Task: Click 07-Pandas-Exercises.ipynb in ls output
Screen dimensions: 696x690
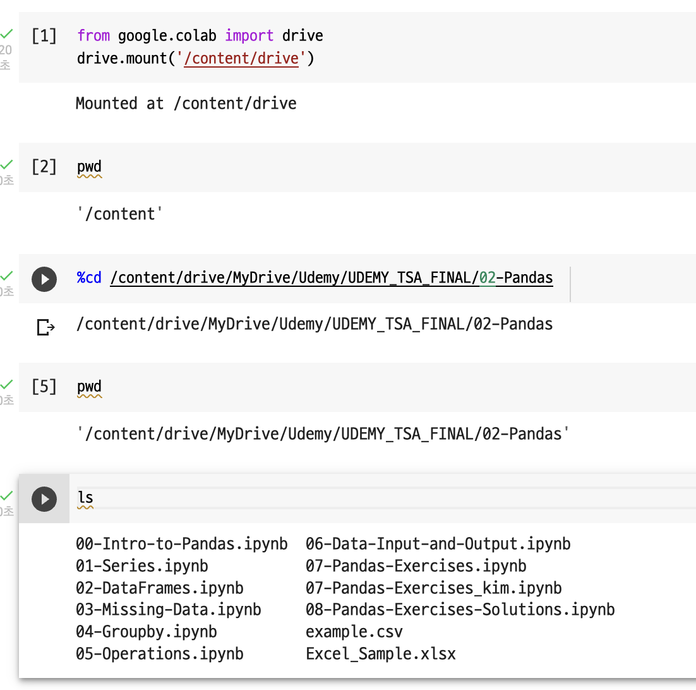Action: coord(416,566)
